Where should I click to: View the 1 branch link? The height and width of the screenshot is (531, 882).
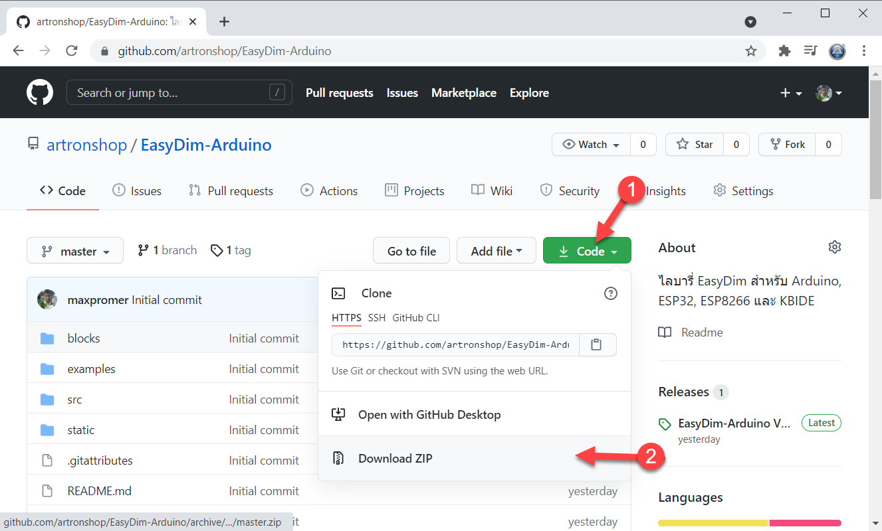point(167,250)
